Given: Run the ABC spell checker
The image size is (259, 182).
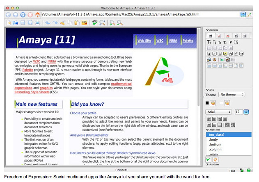Looking at the screenshot, I should [95, 23].
